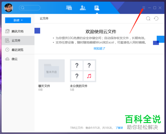The image size is (166, 134).
Task: Open the contacts tab icon
Action: (83, 8)
